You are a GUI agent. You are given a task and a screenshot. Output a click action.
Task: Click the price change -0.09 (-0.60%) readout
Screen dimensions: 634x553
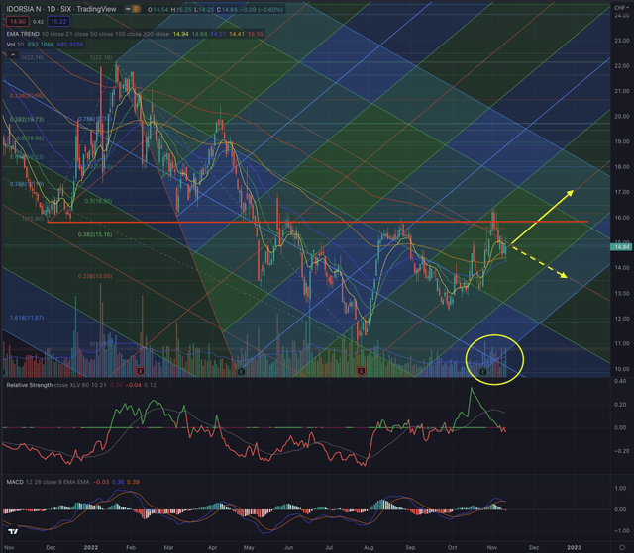(260, 9)
